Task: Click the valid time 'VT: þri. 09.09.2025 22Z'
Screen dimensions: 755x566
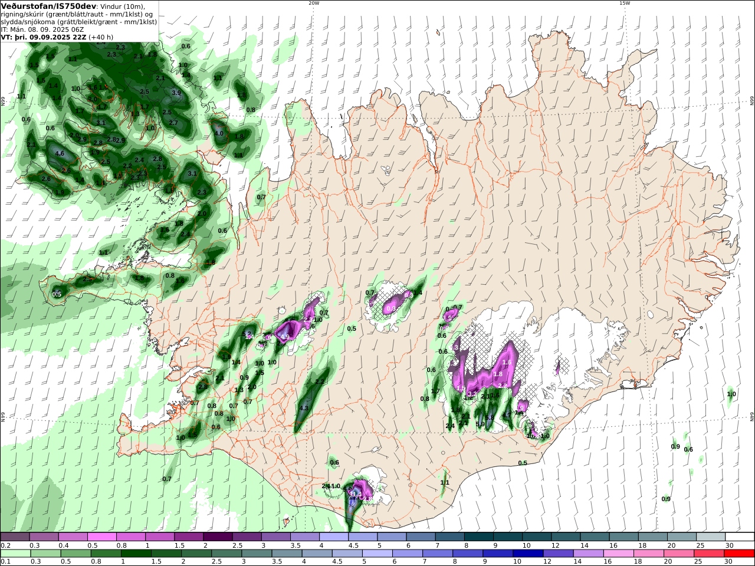Action: tap(44, 37)
